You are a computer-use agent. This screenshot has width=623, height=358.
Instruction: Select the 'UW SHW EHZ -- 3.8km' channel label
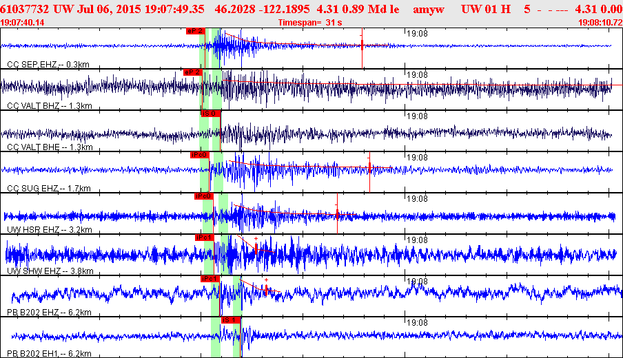(x=50, y=271)
